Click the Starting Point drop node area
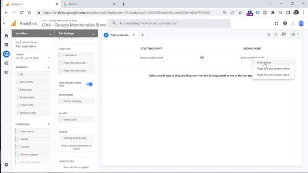The image size is (308, 173). 151,58
